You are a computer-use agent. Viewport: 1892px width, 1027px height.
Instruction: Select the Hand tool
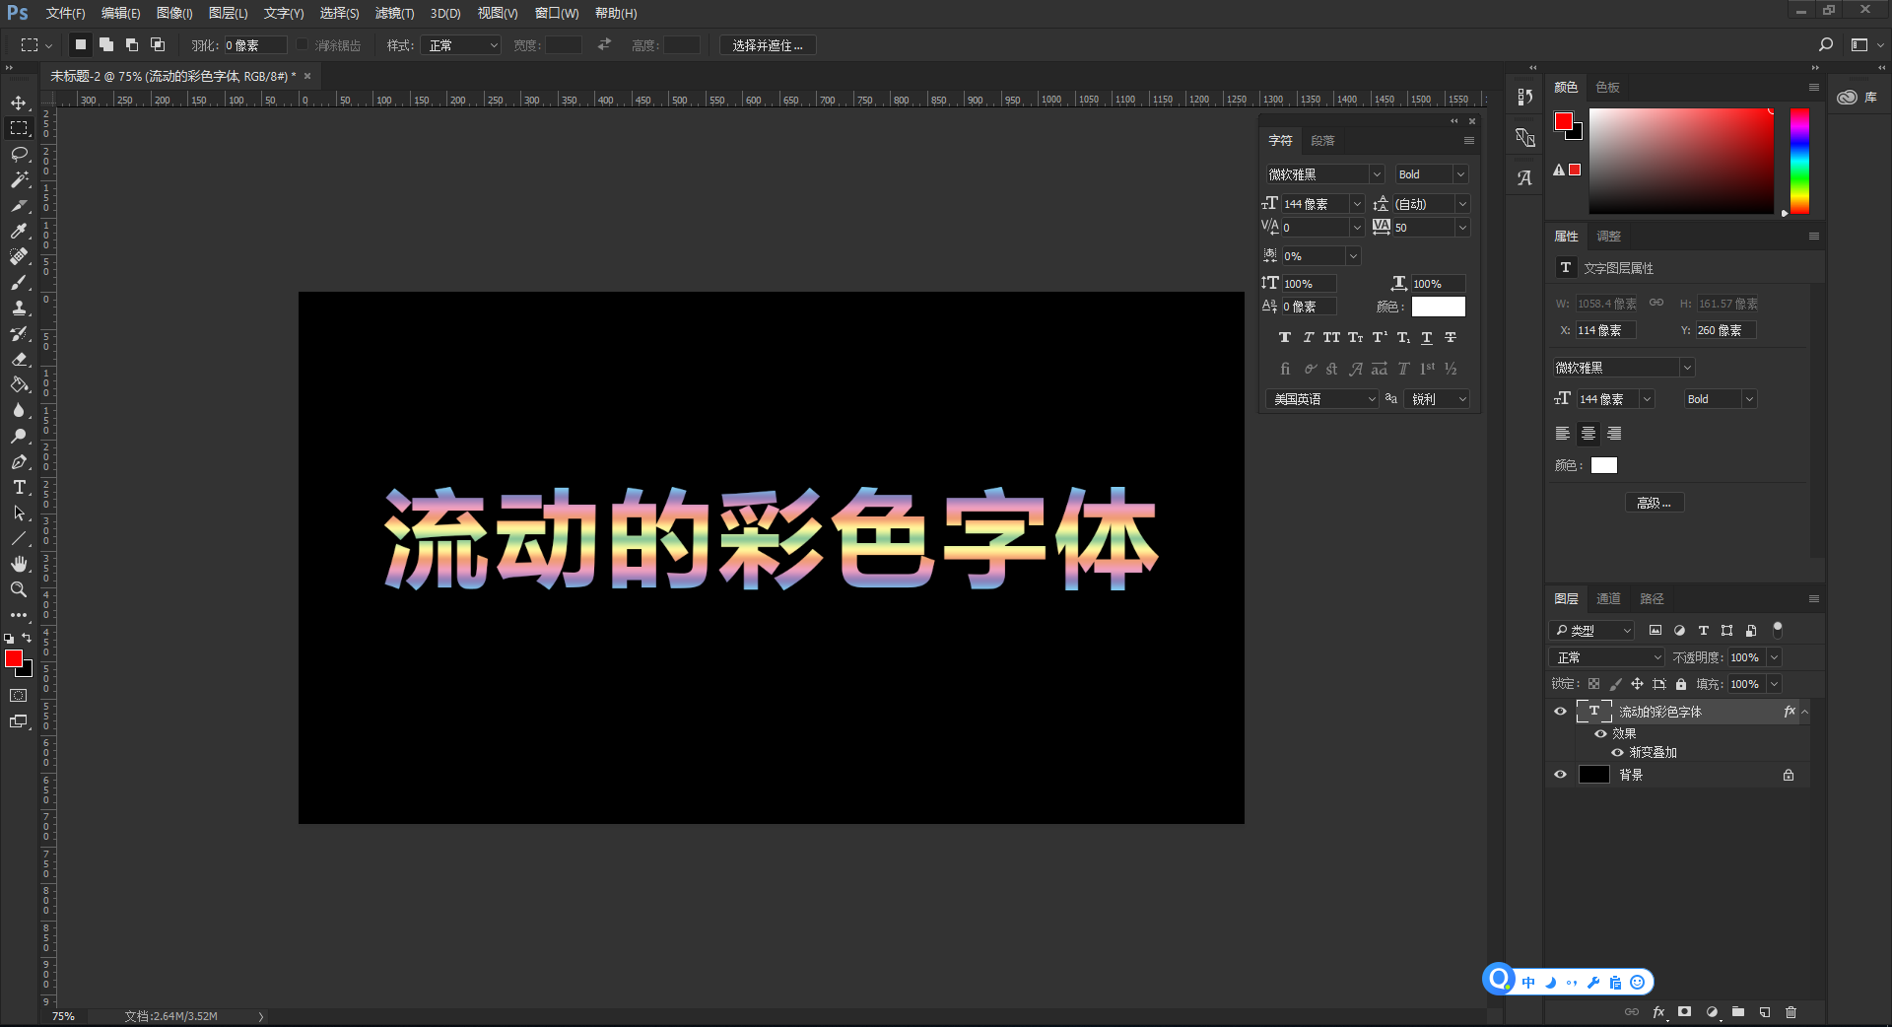[19, 564]
